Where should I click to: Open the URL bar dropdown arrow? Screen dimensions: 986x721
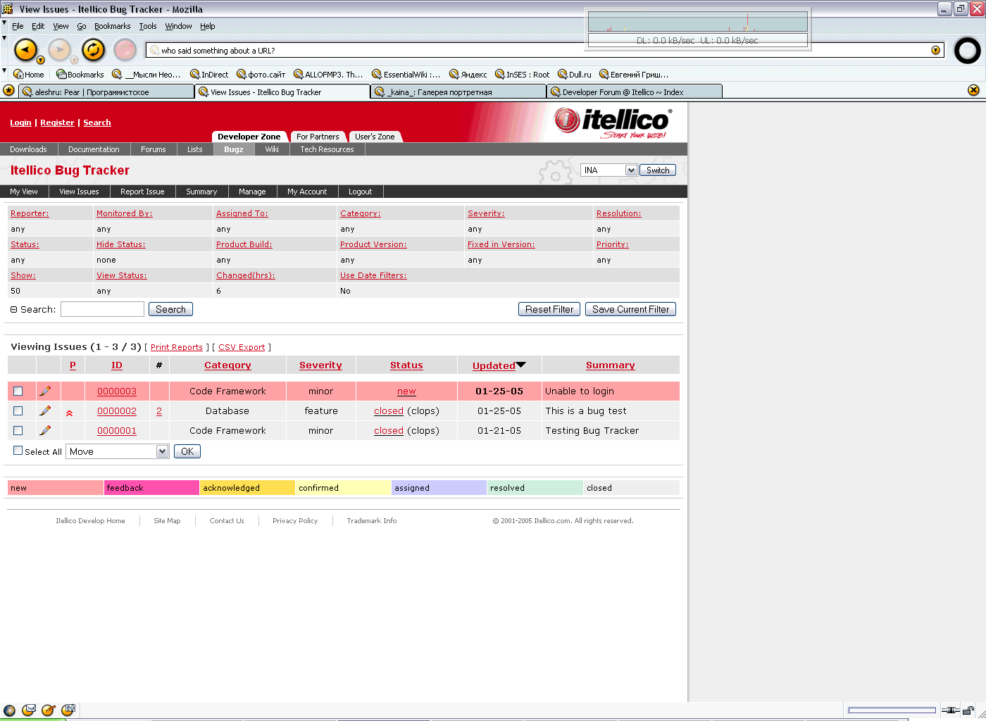[935, 50]
